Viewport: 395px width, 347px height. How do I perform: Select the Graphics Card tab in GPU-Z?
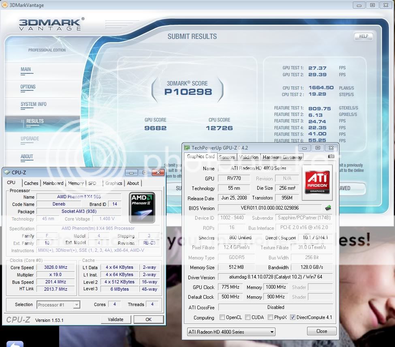(201, 156)
